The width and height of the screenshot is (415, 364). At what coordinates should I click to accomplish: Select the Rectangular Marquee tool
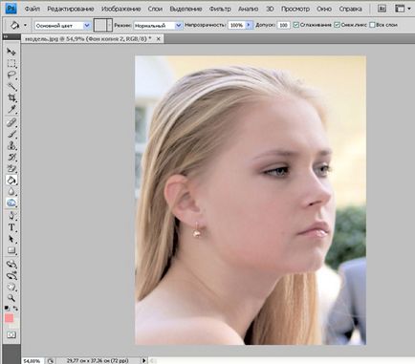[x=11, y=63]
